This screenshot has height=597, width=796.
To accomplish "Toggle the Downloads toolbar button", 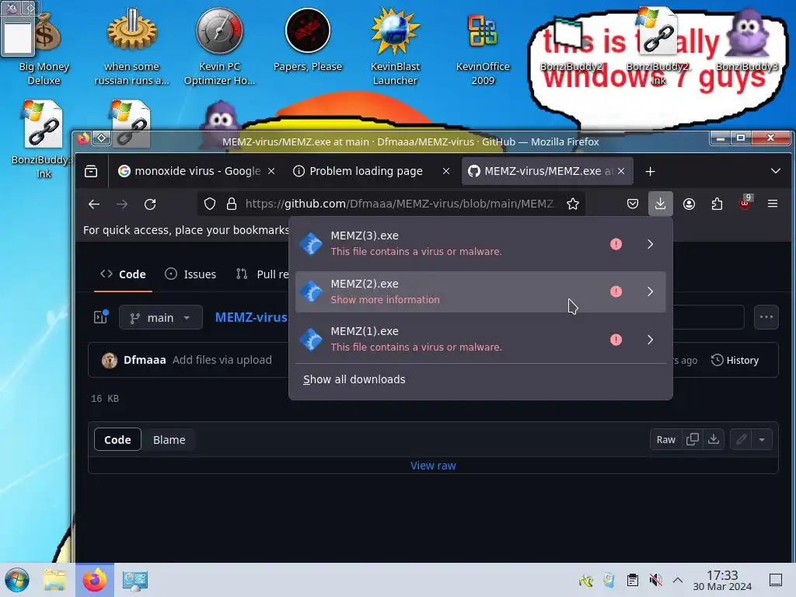I will click(x=661, y=204).
